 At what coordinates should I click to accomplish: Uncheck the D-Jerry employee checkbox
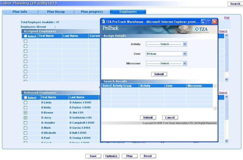(x=26, y=118)
